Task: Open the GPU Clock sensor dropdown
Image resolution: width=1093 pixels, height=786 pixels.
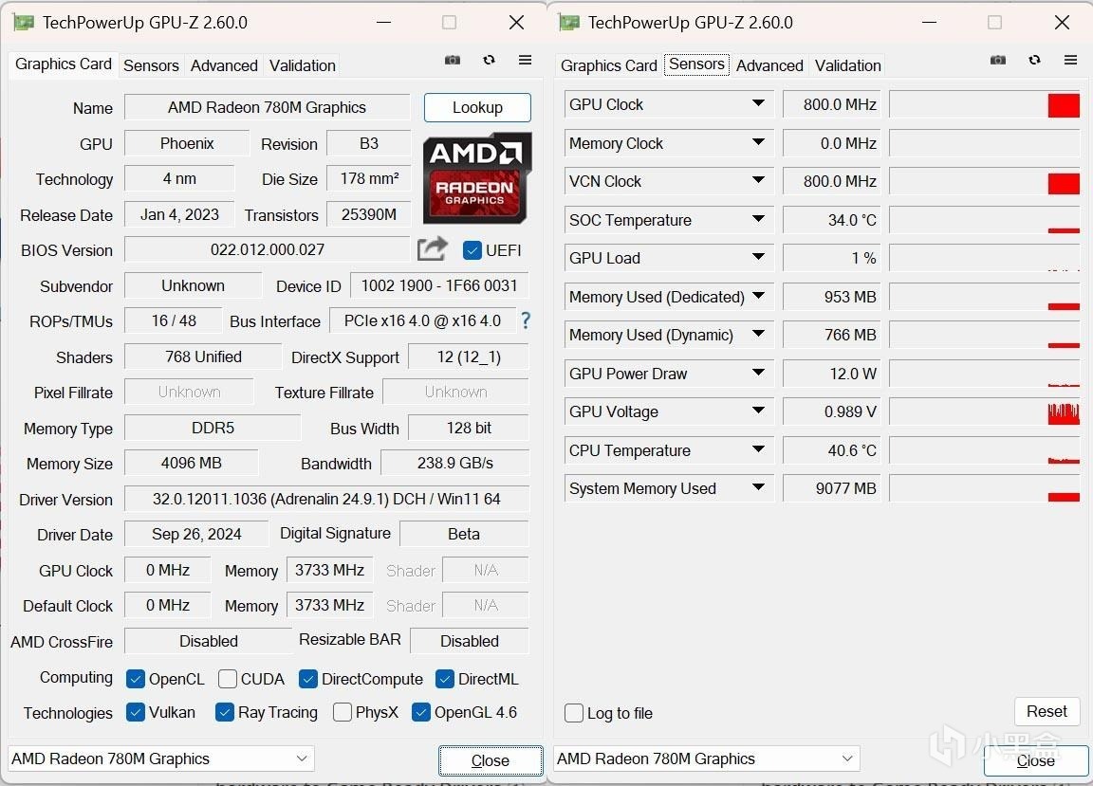Action: [758, 104]
